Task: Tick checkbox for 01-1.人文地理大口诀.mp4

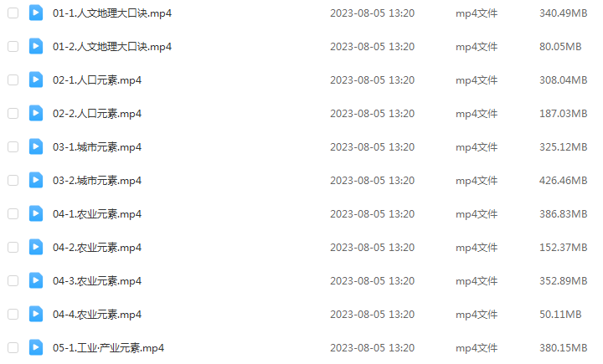Action: [x=13, y=13]
